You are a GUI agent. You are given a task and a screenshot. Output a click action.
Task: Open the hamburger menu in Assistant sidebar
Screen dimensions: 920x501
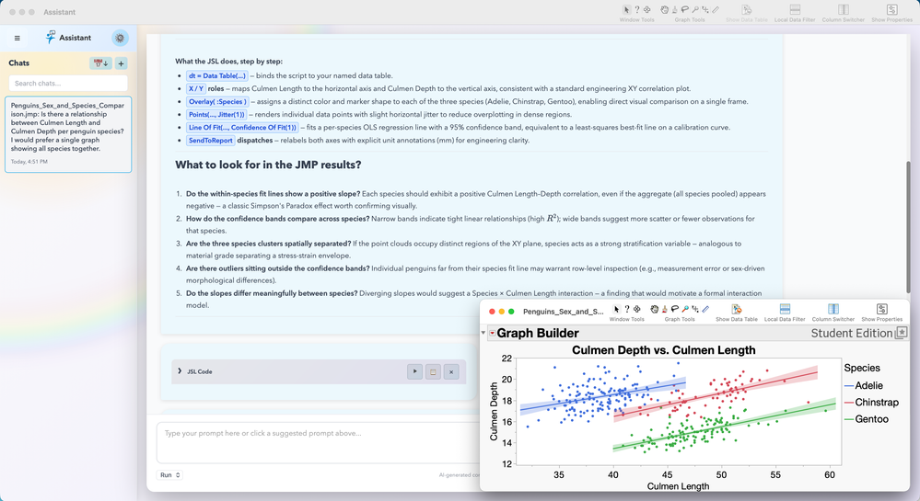click(17, 38)
